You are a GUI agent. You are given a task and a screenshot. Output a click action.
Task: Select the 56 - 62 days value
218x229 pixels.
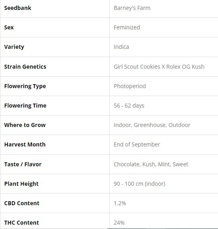(129, 106)
